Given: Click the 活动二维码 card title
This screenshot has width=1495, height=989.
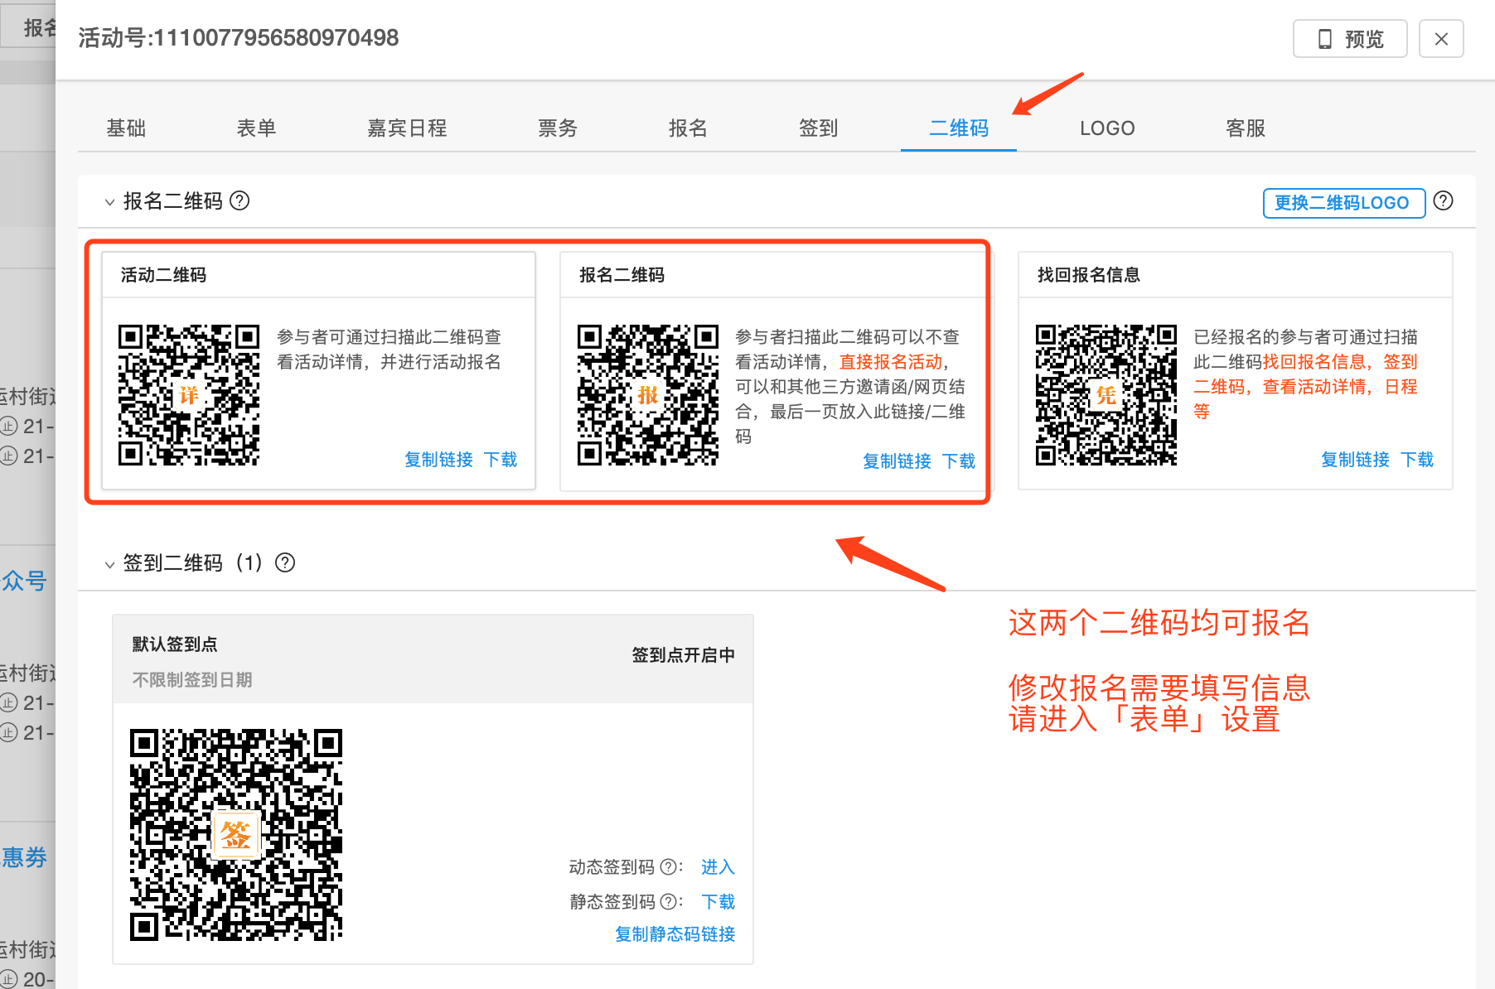Looking at the screenshot, I should click(x=163, y=275).
